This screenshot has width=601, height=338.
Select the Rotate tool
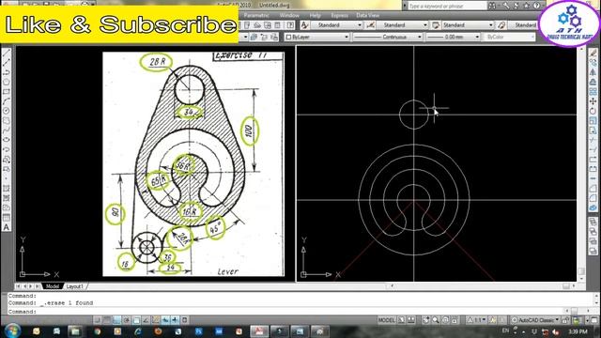coord(593,111)
